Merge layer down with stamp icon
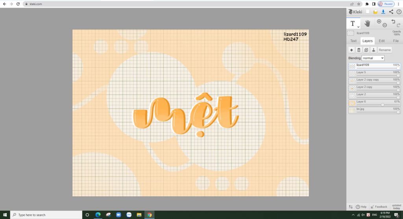The height and width of the screenshot is (219, 403). coord(373,50)
